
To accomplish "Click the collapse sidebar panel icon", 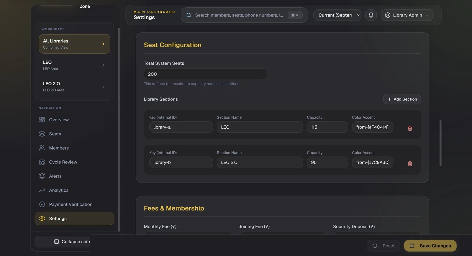I will (56, 242).
